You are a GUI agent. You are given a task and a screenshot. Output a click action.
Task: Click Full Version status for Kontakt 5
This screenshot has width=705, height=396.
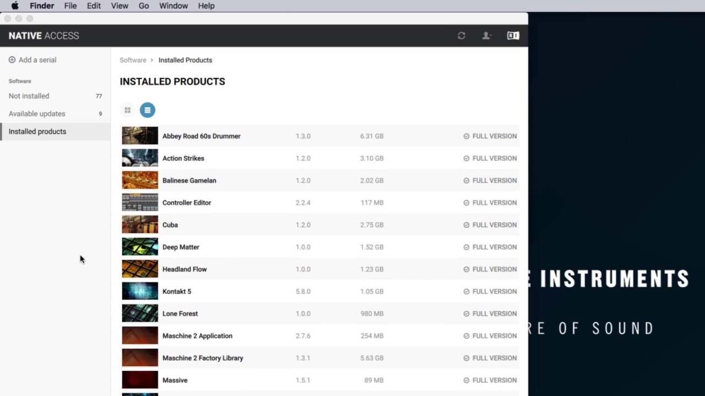pos(490,291)
